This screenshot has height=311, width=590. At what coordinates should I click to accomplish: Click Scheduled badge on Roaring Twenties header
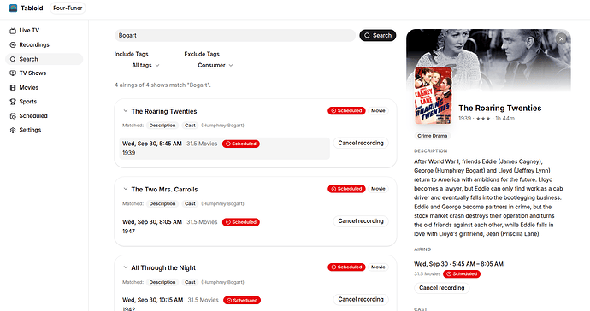click(x=346, y=110)
